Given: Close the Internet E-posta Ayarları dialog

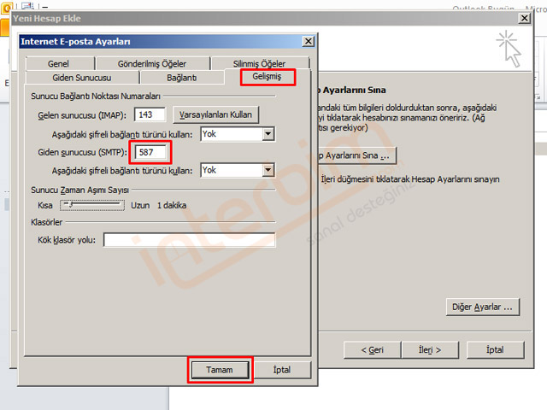Looking at the screenshot, I should point(308,41).
